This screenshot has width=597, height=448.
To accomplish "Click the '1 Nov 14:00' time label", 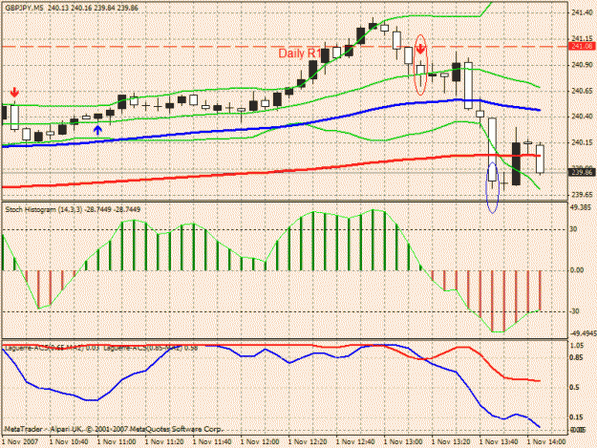I will (x=546, y=442).
